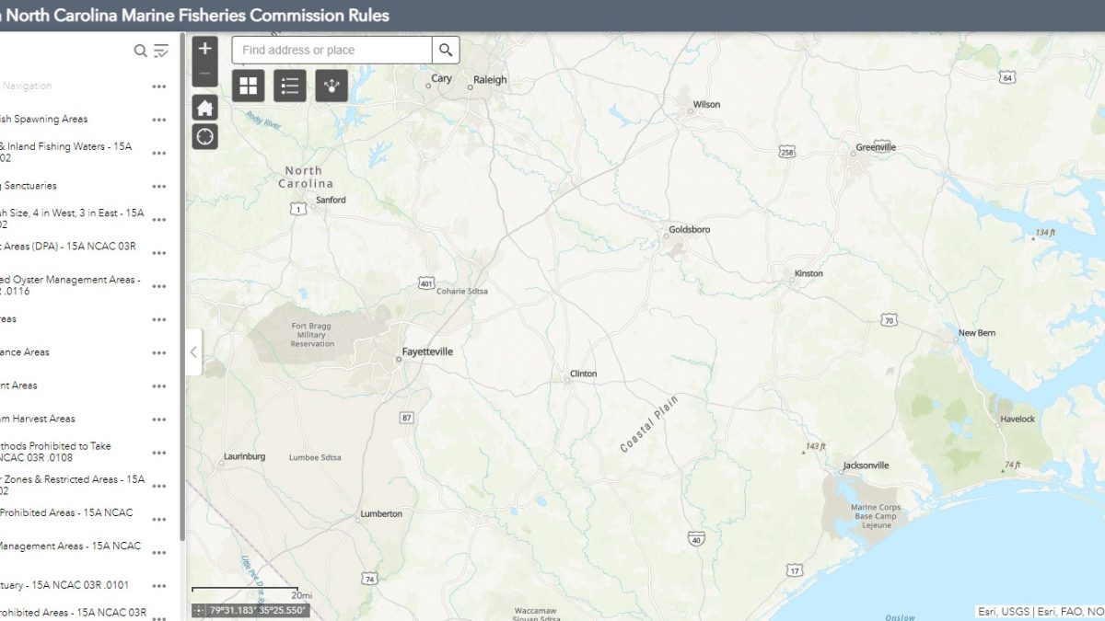
Task: Click the coordinates locator icon at bottom
Action: (x=200, y=610)
